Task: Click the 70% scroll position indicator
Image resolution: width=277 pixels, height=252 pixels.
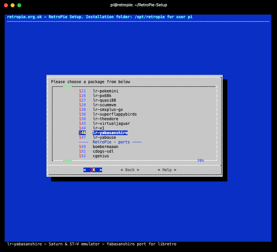Action: [200, 161]
